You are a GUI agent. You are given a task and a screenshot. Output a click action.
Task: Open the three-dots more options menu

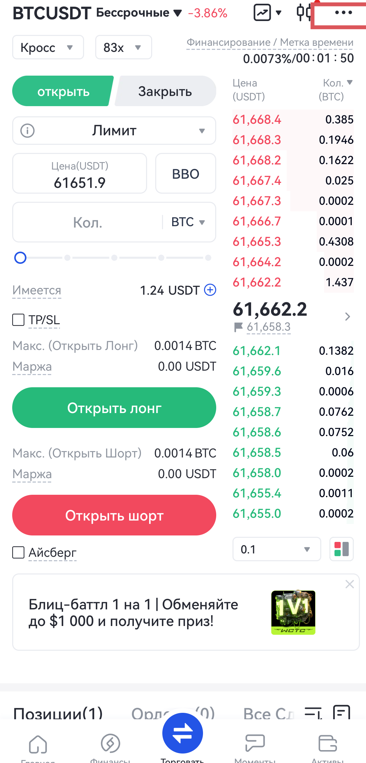coord(343,13)
